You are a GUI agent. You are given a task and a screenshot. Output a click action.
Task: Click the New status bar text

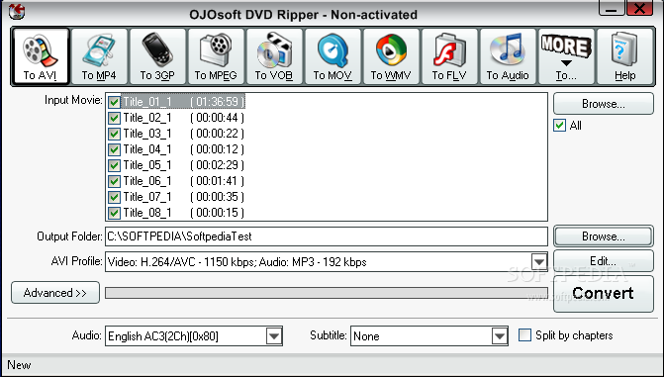[x=19, y=365]
